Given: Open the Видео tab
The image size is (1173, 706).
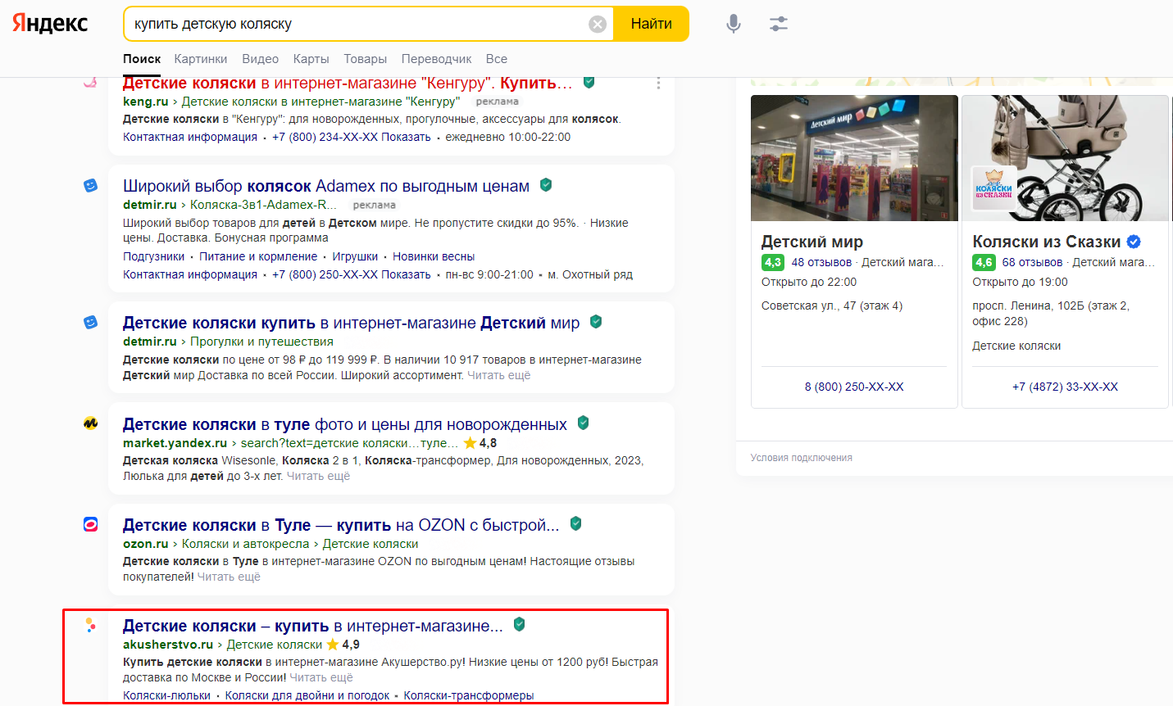Looking at the screenshot, I should pyautogui.click(x=261, y=59).
